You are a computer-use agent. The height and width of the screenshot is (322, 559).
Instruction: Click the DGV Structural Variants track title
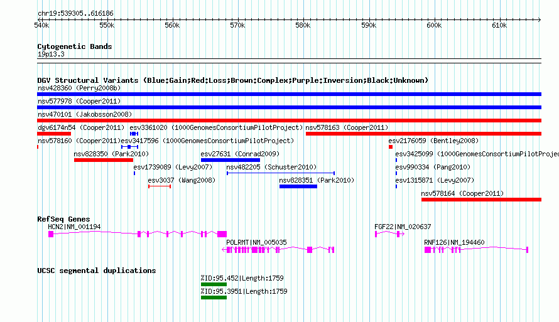[x=233, y=80]
